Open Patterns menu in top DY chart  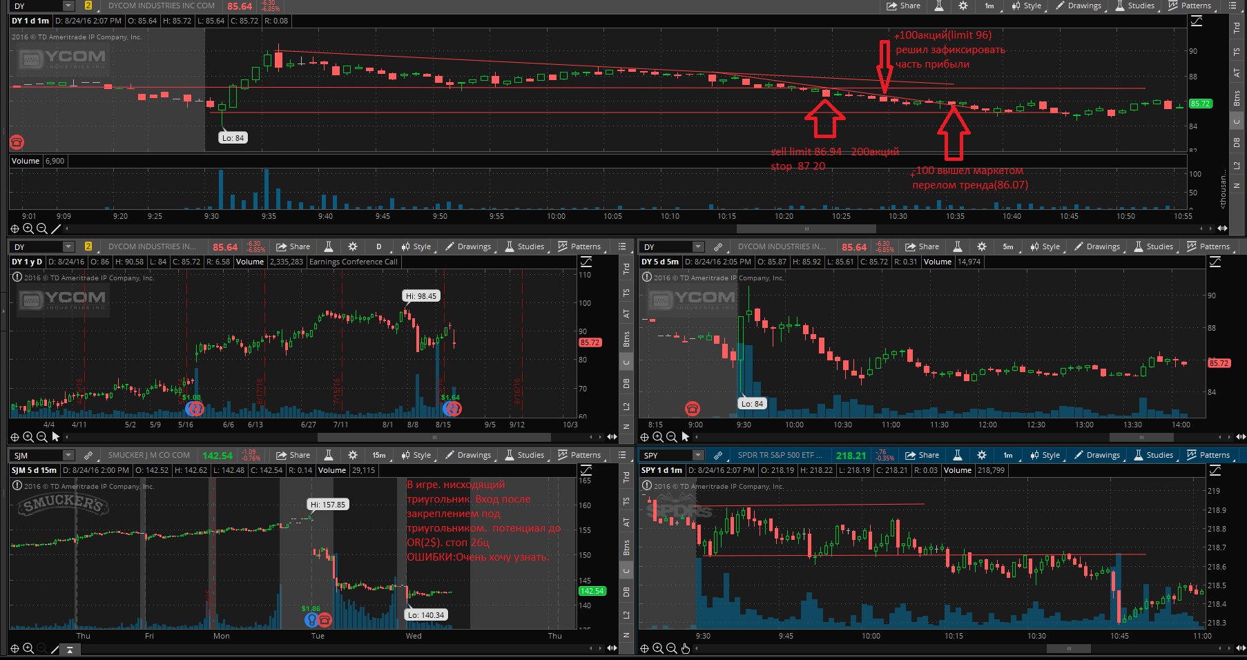pos(1190,6)
